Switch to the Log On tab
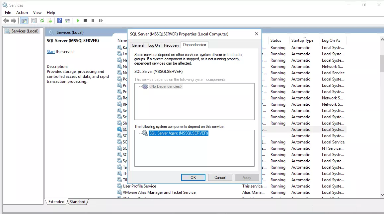Viewport: 384px width, 214px height. pos(154,45)
